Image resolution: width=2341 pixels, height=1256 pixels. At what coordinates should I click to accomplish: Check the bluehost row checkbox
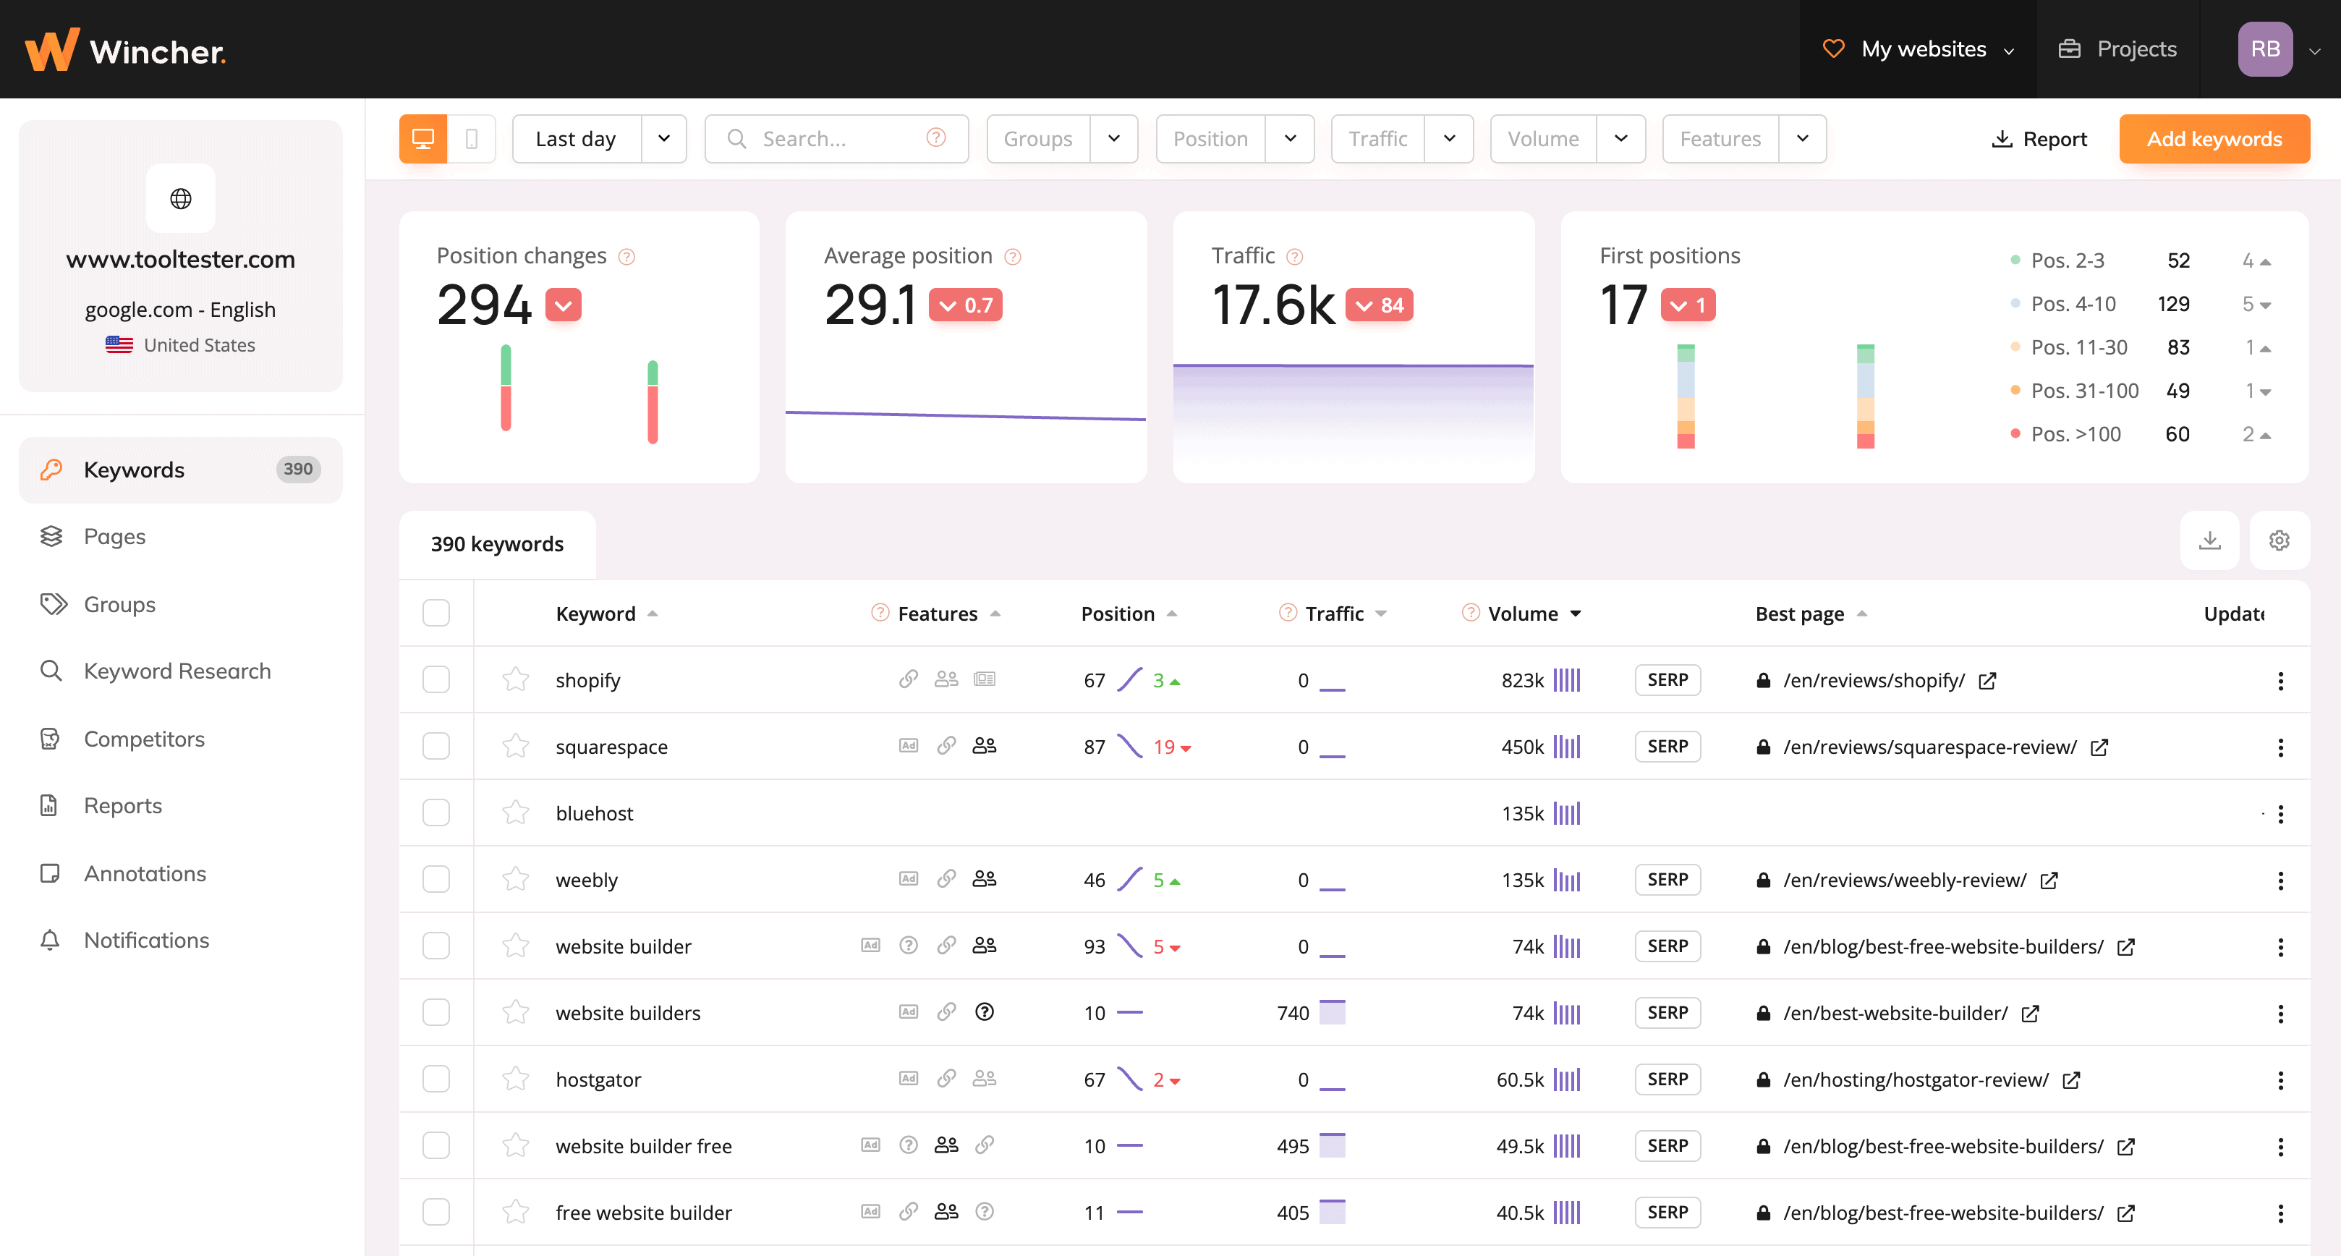[436, 812]
